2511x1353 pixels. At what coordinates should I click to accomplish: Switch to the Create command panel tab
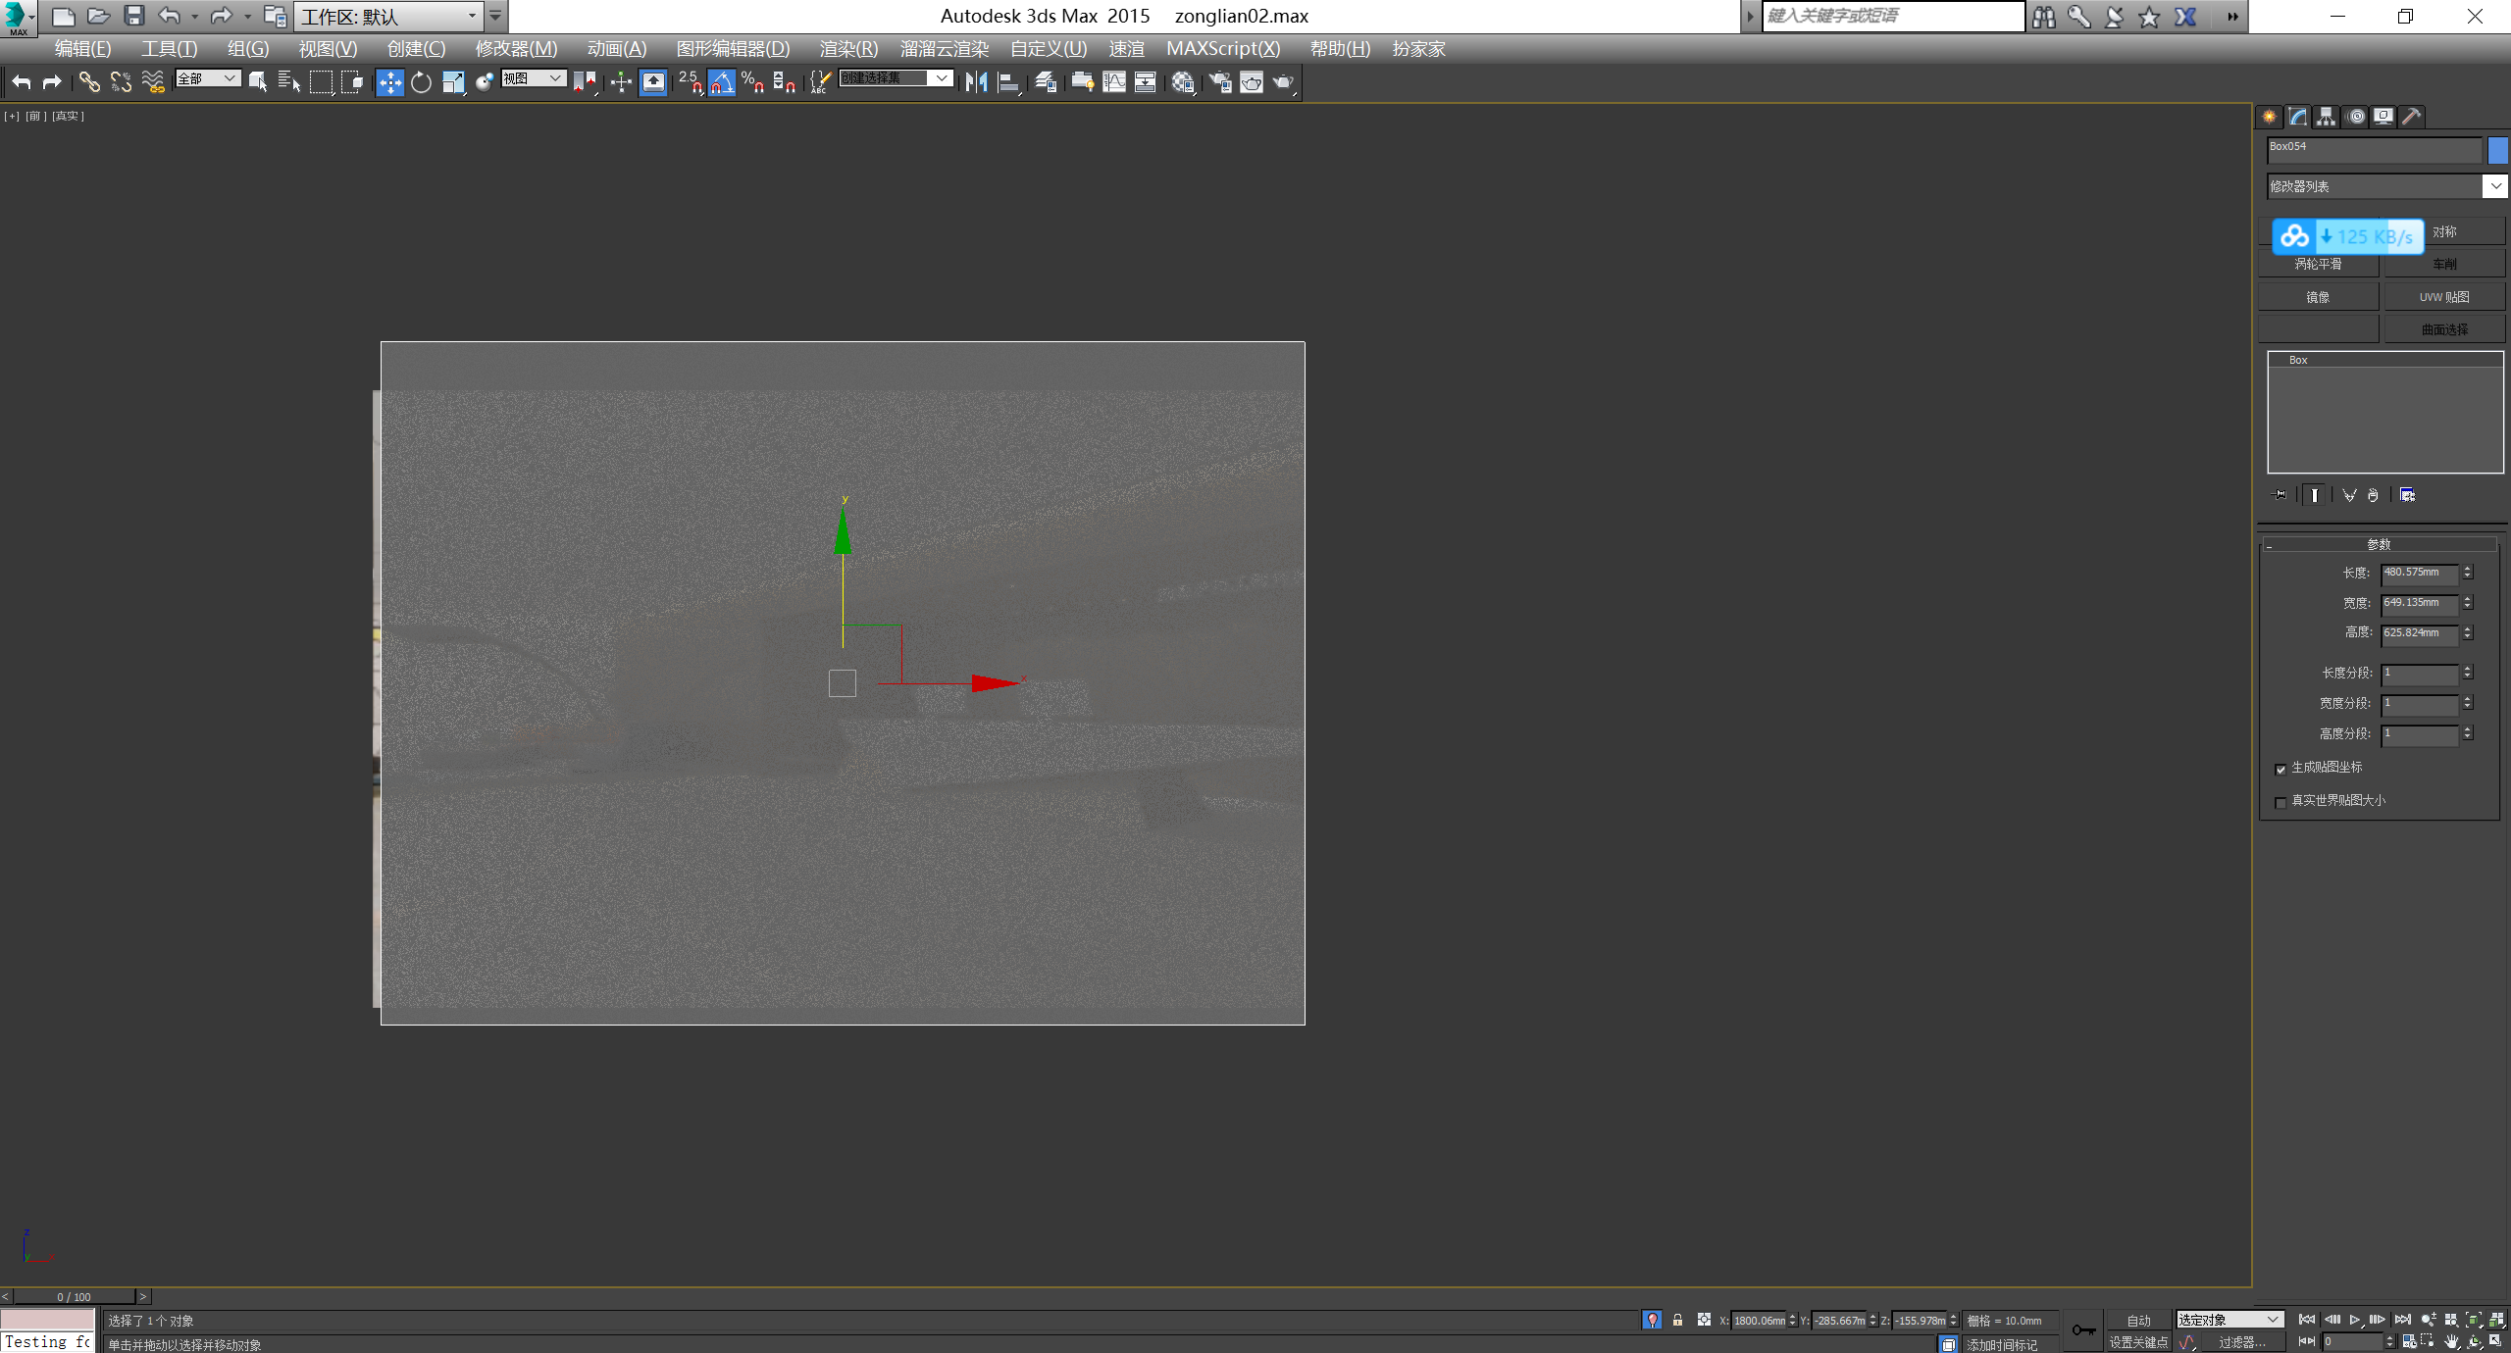[2270, 117]
